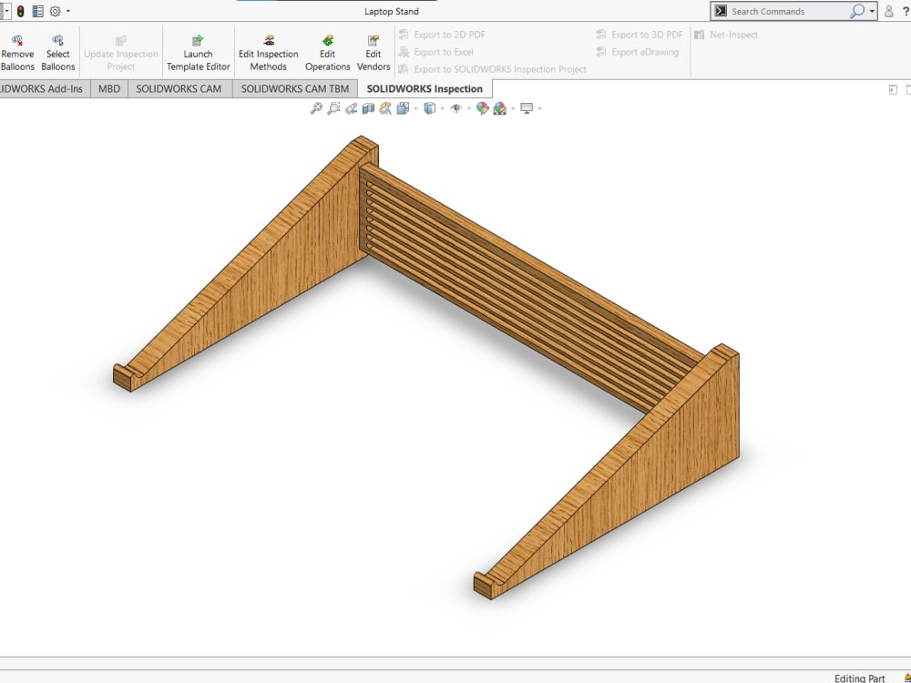Activate the Zoom to Area tool
This screenshot has width=911, height=683.
point(333,107)
